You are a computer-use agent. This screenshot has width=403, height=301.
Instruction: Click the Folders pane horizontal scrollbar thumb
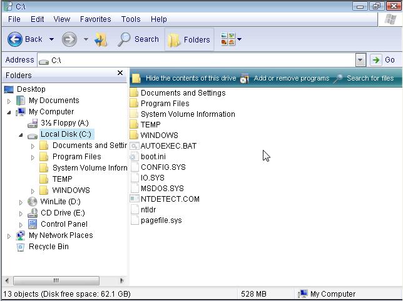[56, 280]
